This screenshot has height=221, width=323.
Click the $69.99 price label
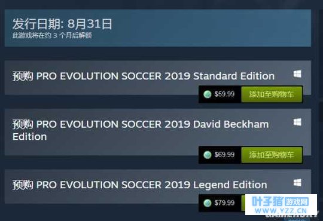coord(224,155)
